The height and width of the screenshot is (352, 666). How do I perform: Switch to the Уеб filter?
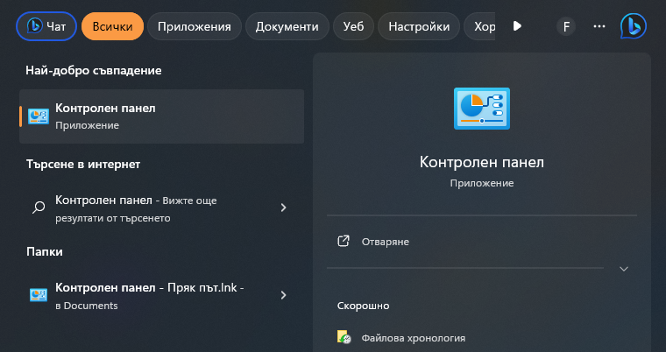tap(353, 26)
